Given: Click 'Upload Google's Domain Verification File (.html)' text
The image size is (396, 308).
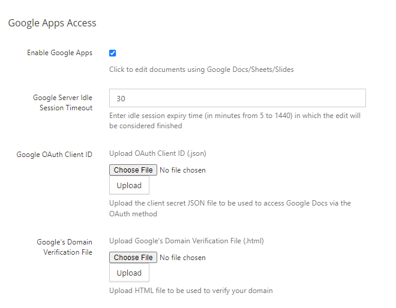Looking at the screenshot, I should pyautogui.click(x=187, y=241).
